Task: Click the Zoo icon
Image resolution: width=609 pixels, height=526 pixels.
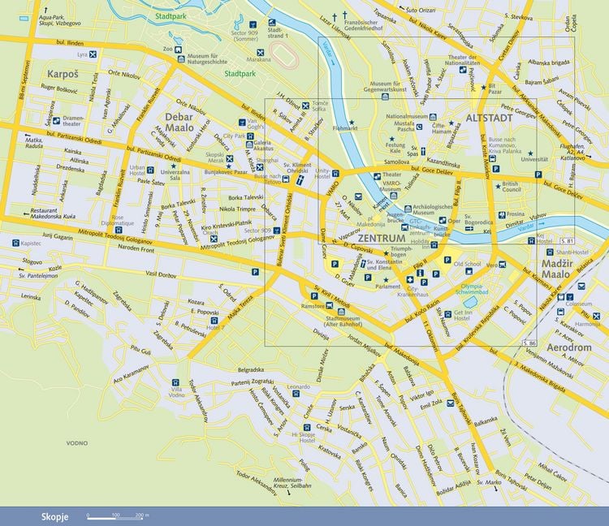Action: (x=179, y=50)
